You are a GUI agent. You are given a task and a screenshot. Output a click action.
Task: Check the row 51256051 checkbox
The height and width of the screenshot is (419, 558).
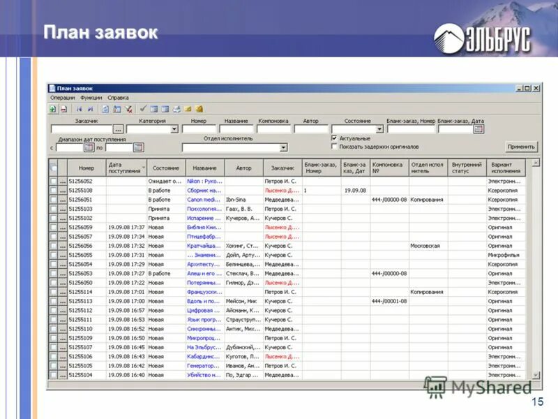[x=54, y=200]
